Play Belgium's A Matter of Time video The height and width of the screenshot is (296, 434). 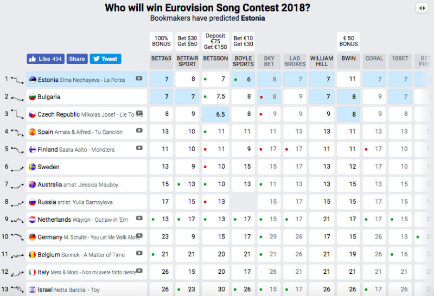click(x=139, y=253)
